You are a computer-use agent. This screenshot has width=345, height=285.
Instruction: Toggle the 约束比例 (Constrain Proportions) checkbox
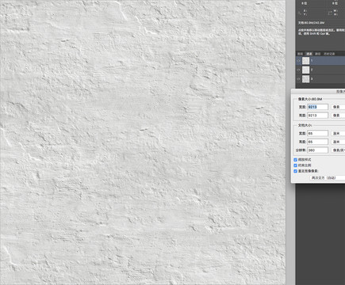coord(296,165)
